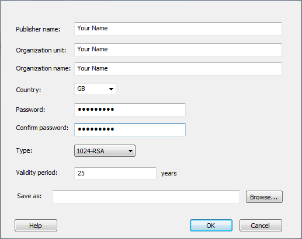Select the Organization name text field

point(178,69)
